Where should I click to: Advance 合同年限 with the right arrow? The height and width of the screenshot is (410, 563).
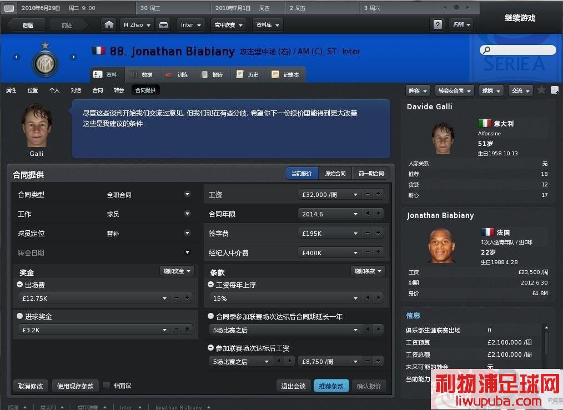[378, 214]
